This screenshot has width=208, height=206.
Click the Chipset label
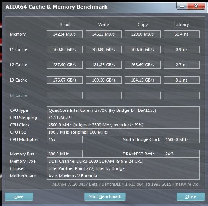point(17,168)
